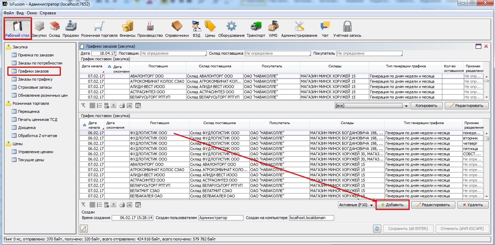This screenshot has height=245, width=495.
Task: Click the print icon in the bottom table toolbar
Action: (x=122, y=205)
